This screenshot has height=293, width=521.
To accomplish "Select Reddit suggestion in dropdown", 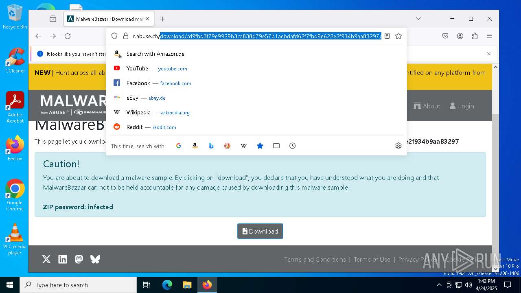I will click(256, 127).
